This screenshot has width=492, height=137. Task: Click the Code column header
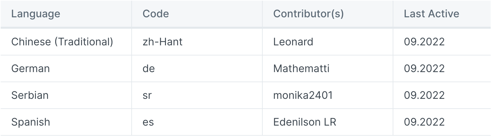point(156,14)
